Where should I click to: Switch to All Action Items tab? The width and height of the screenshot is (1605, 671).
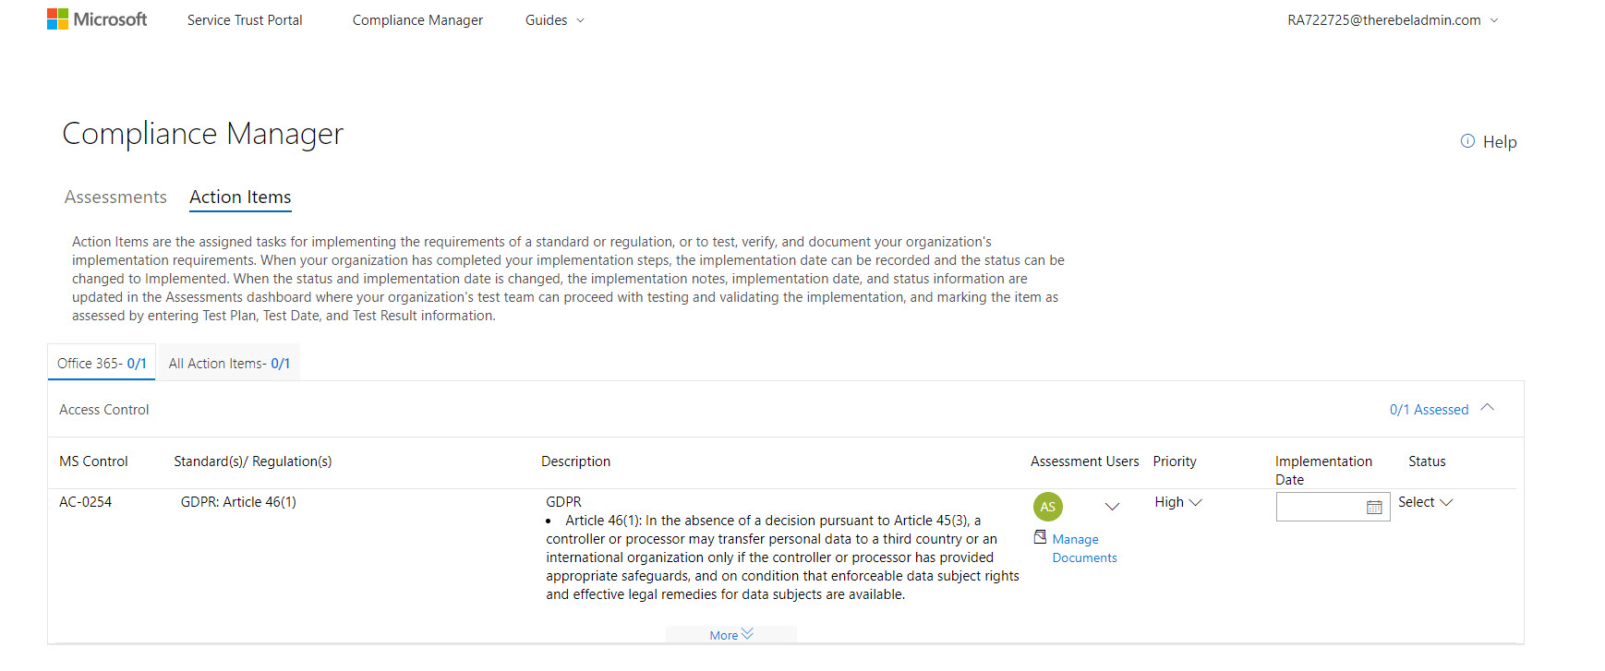click(229, 363)
